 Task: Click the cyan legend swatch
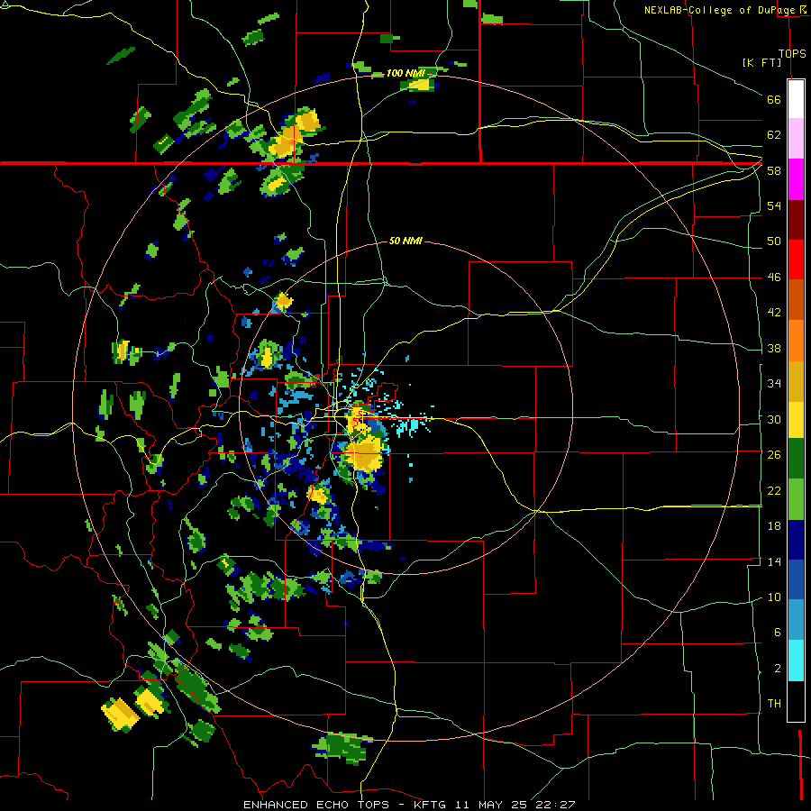[x=796, y=661]
